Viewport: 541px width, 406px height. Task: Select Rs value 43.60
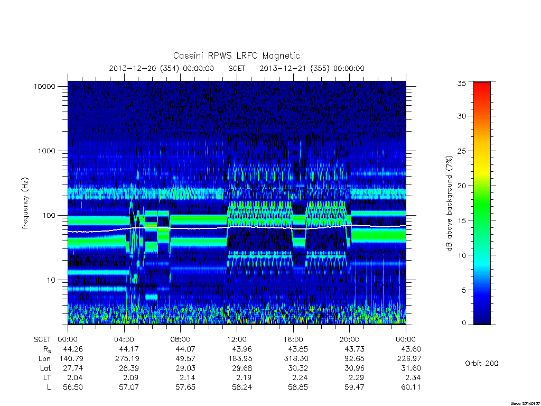[411, 349]
